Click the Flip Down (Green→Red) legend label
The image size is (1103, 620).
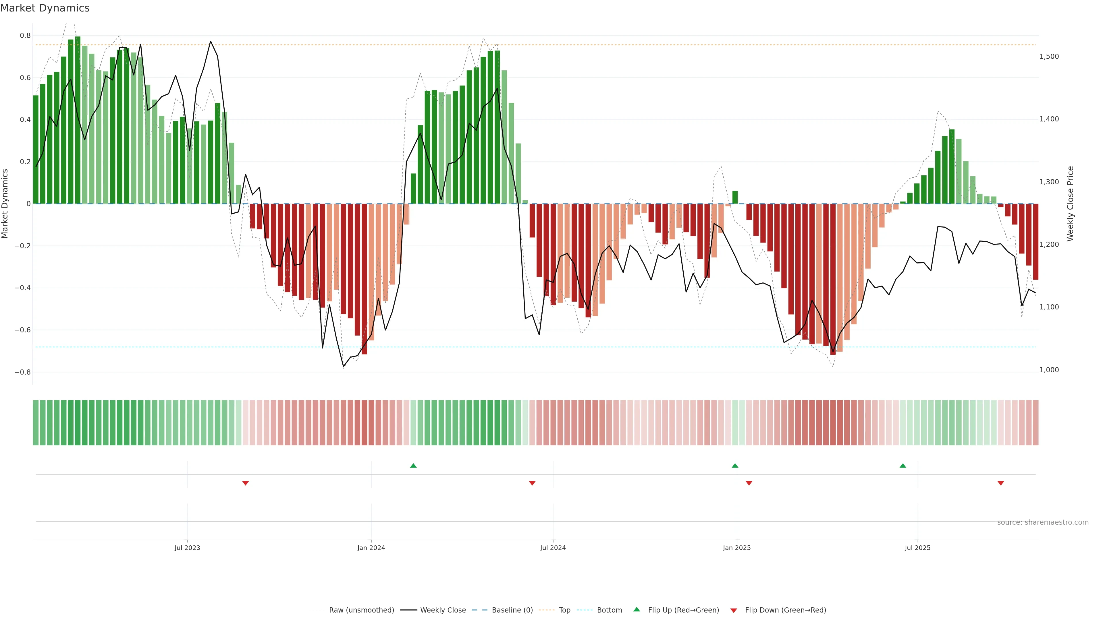coord(785,610)
